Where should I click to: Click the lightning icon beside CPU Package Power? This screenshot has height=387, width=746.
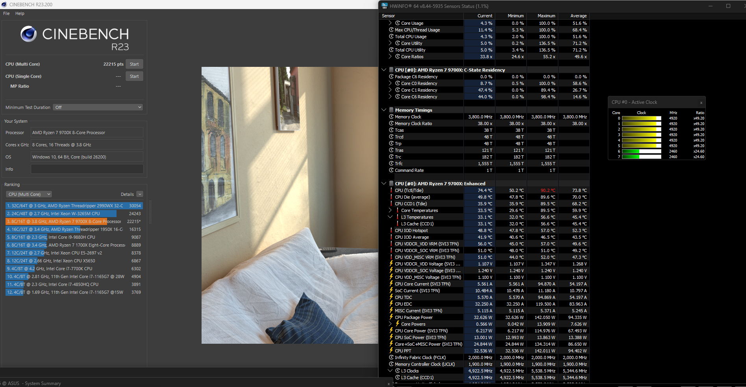[391, 317]
